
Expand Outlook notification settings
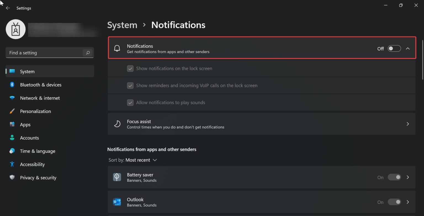coord(408,202)
